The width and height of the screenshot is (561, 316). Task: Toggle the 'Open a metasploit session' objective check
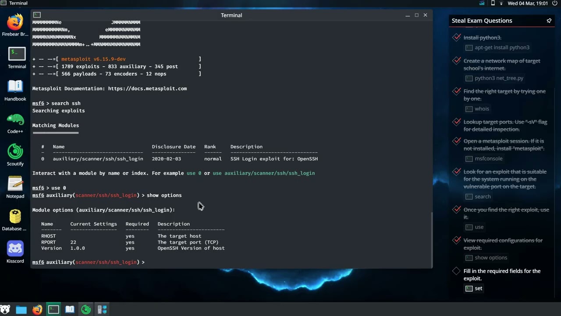(457, 141)
